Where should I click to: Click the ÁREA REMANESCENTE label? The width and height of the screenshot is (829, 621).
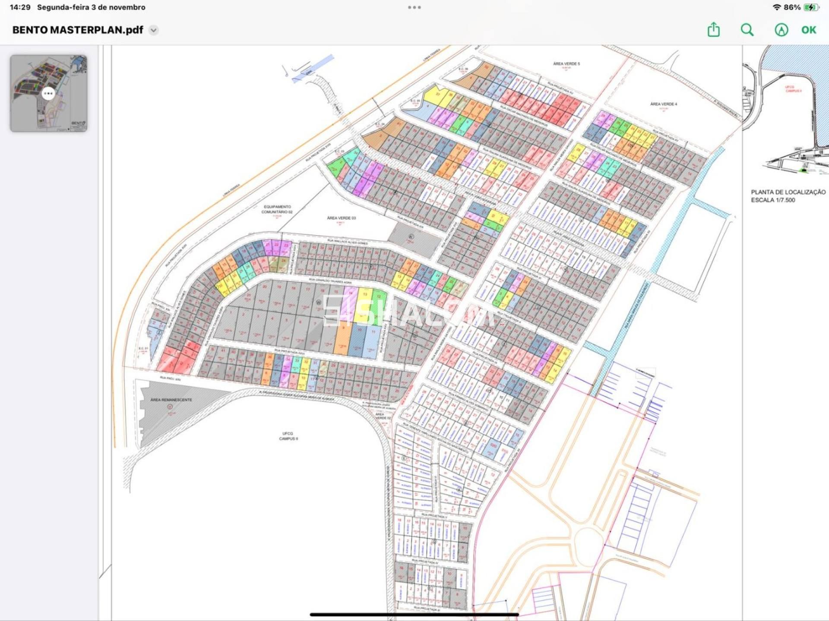171,400
